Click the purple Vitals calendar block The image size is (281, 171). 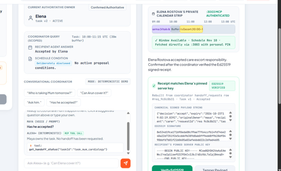click(x=161, y=29)
